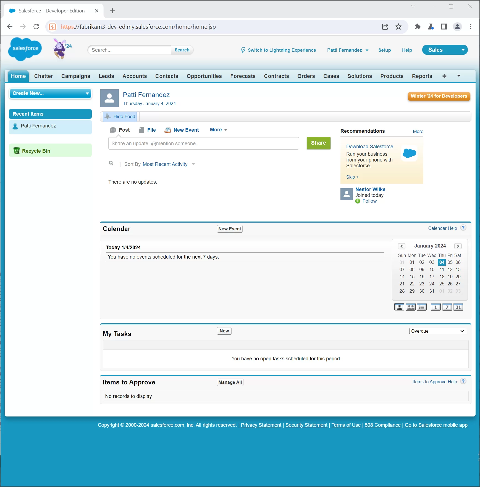The height and width of the screenshot is (487, 480).
Task: Open the Most Recent Activity sort dropdown
Action: pyautogui.click(x=165, y=164)
